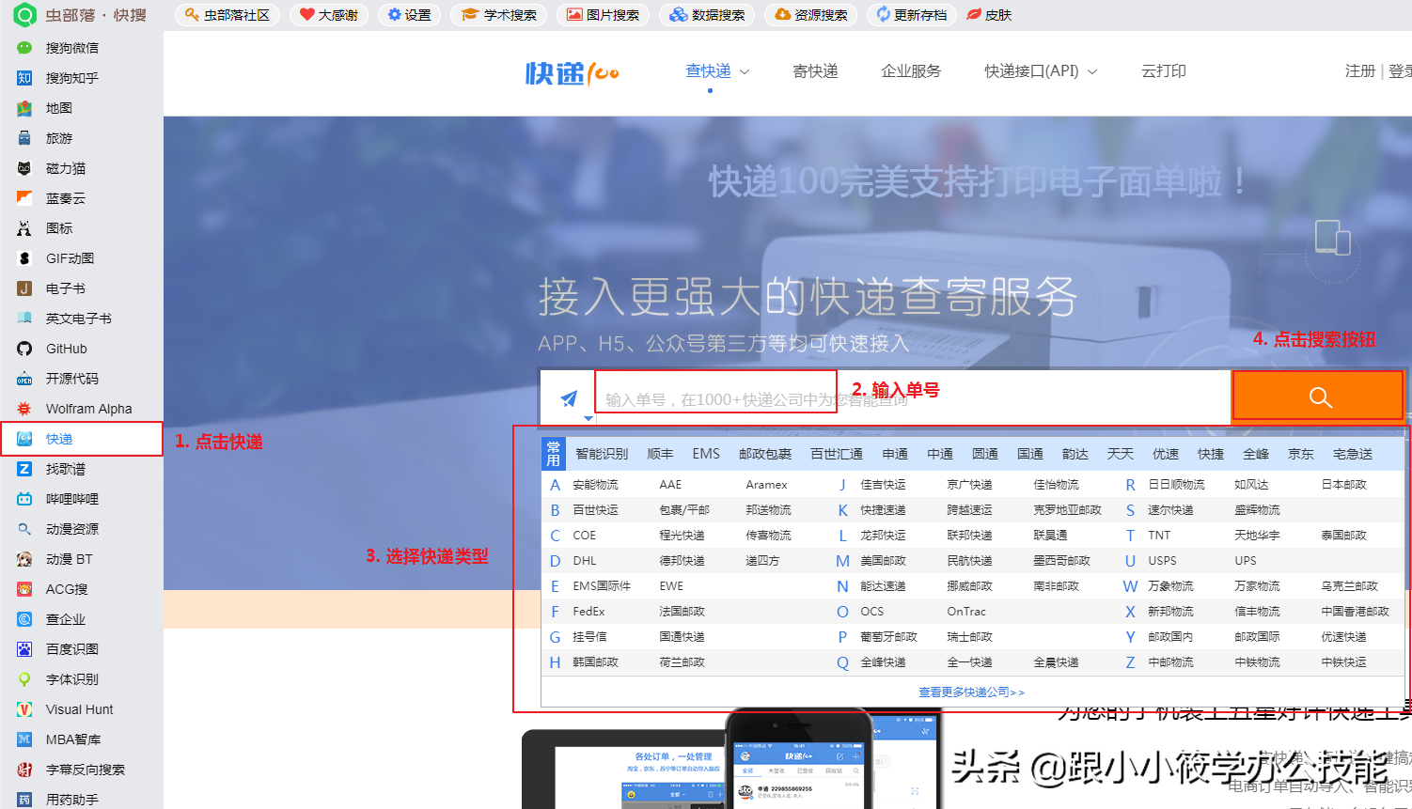Open the 磁力猫 cat icon
Viewport: 1412px width, 809px height.
pos(24,168)
